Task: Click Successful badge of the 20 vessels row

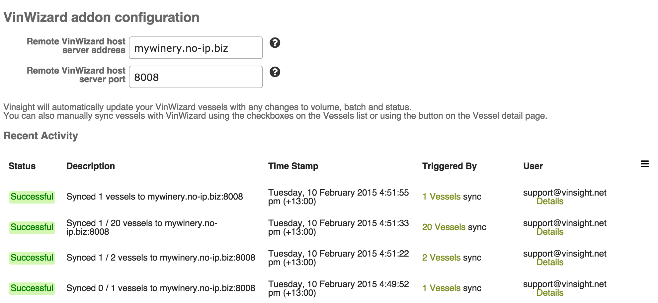Action: click(x=32, y=227)
